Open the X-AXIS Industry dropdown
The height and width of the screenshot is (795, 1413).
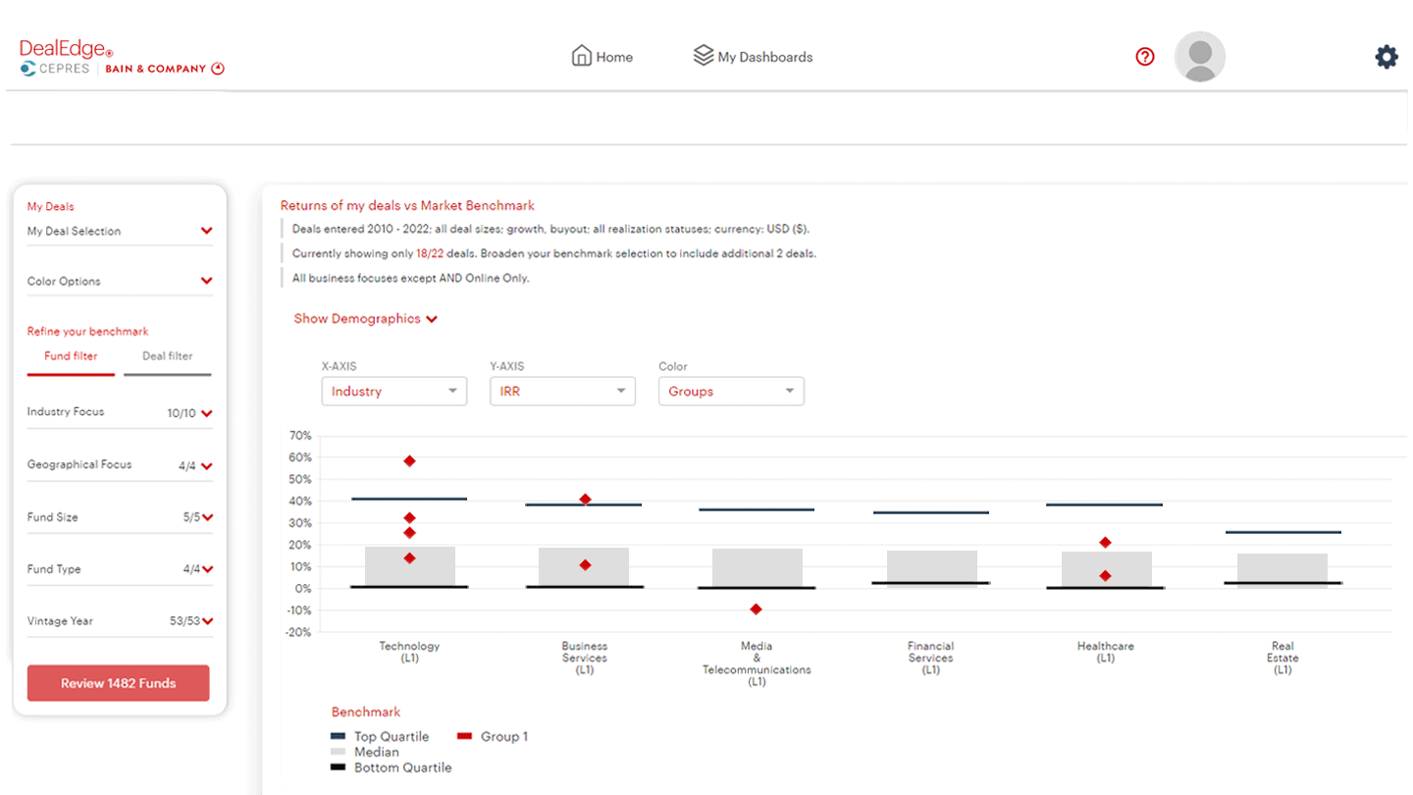tap(394, 391)
